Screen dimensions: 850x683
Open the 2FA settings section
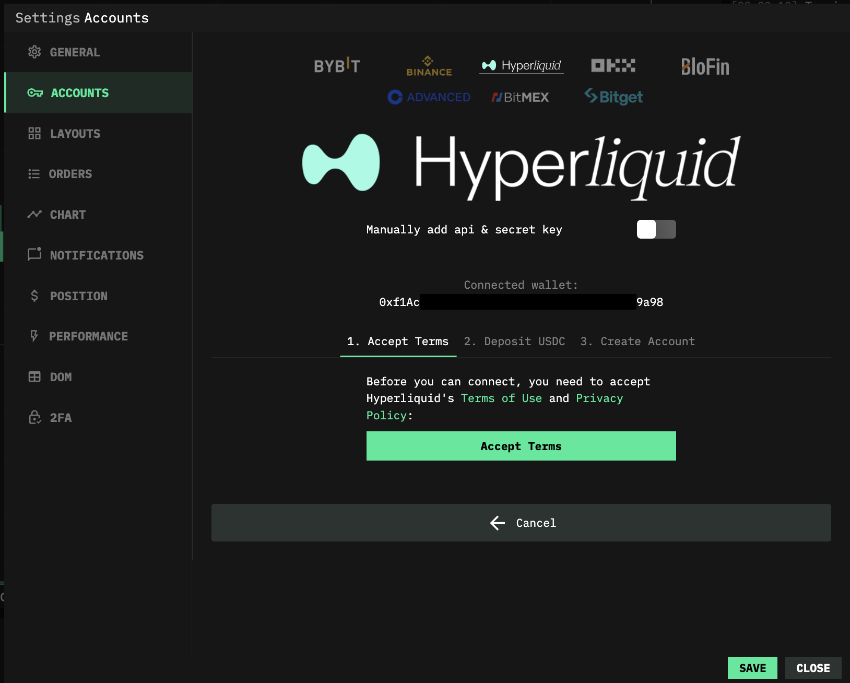pyautogui.click(x=61, y=418)
